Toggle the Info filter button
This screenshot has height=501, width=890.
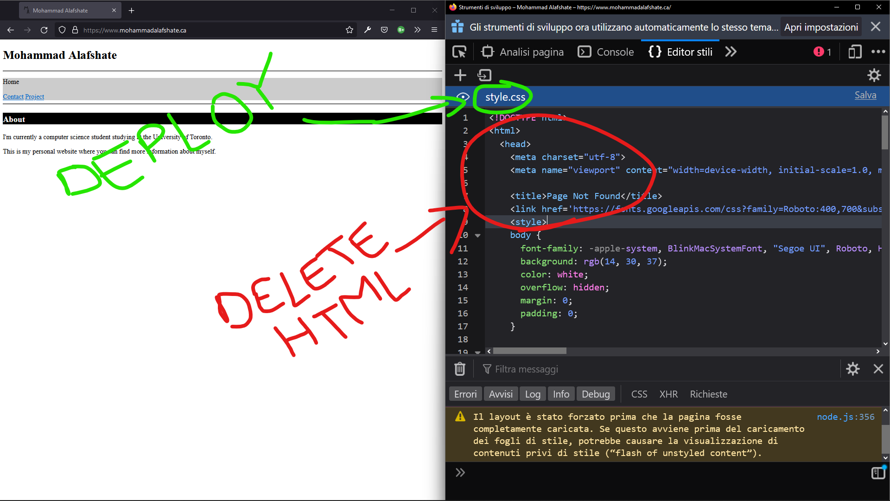coord(561,394)
